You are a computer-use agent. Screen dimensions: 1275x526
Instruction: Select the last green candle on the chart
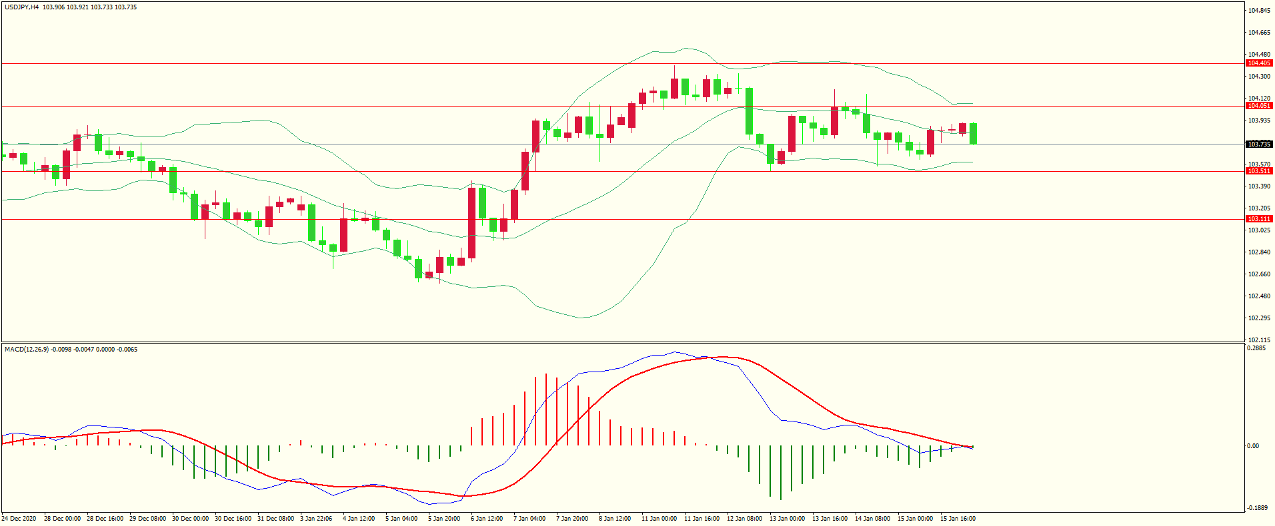(974, 134)
